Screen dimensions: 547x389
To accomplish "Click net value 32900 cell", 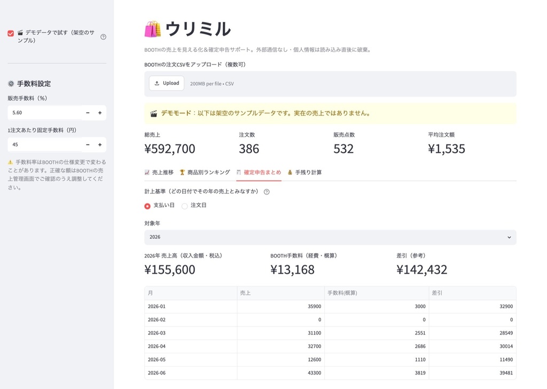I will [472, 306].
